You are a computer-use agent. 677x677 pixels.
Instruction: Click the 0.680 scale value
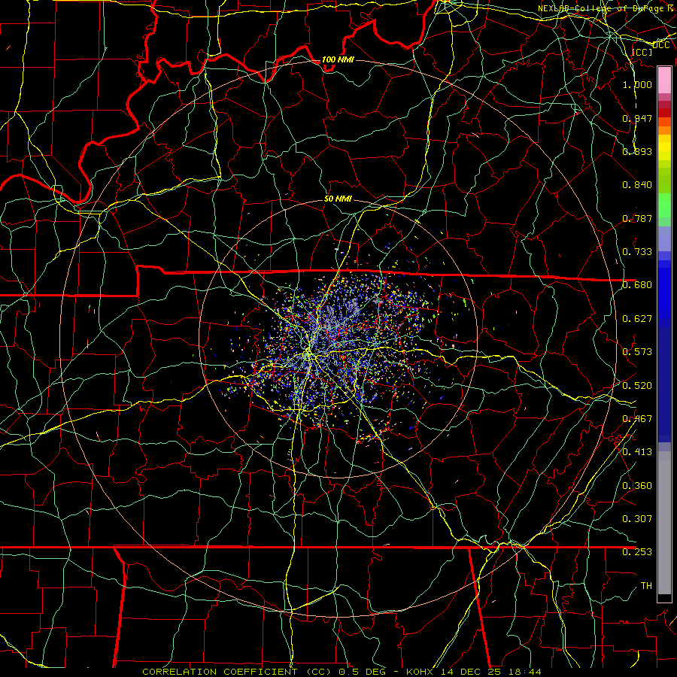tap(637, 284)
